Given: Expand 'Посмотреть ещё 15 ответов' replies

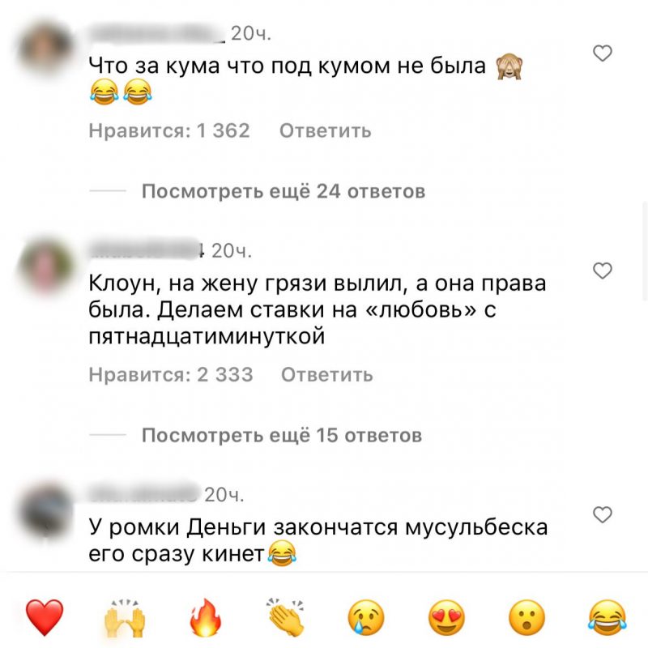Looking at the screenshot, I should pos(281,435).
